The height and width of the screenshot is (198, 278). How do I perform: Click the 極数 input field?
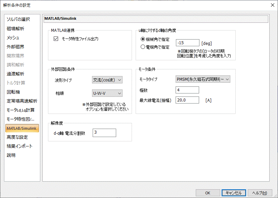coord(187,90)
